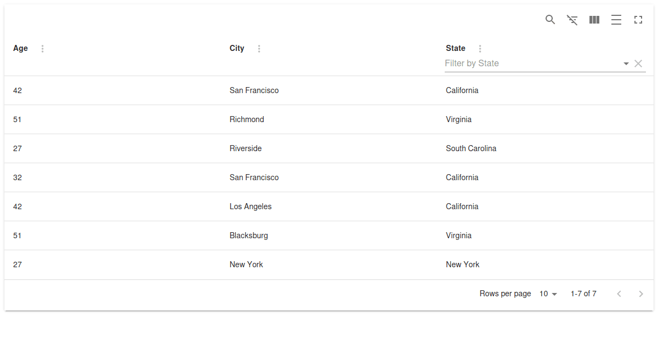658x345 pixels.
Task: Toggle row density icon
Action: click(616, 20)
